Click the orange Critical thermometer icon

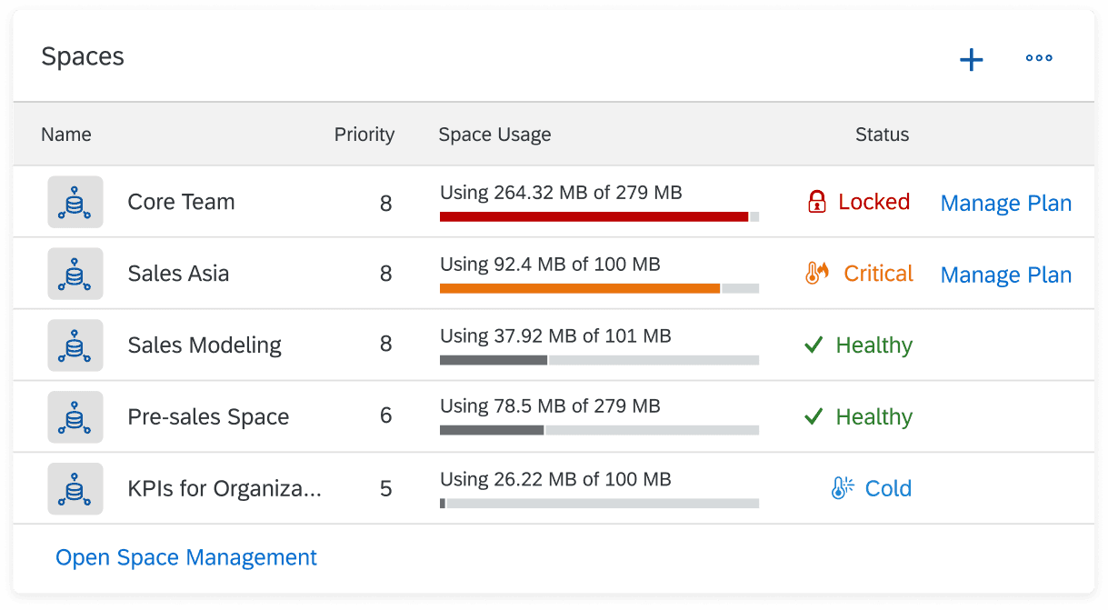(817, 274)
